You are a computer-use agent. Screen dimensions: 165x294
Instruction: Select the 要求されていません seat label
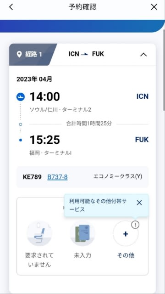[39, 260]
